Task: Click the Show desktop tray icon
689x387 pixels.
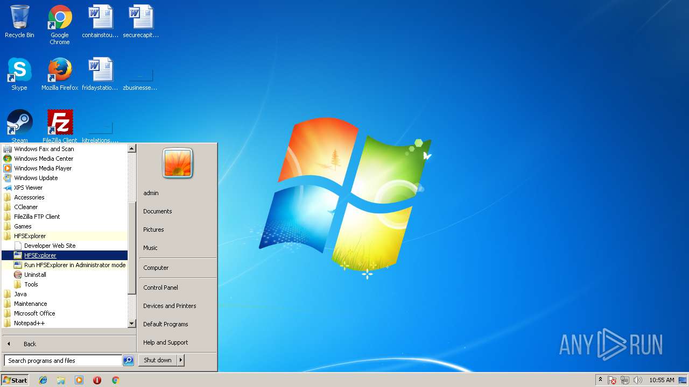Action: (x=683, y=380)
